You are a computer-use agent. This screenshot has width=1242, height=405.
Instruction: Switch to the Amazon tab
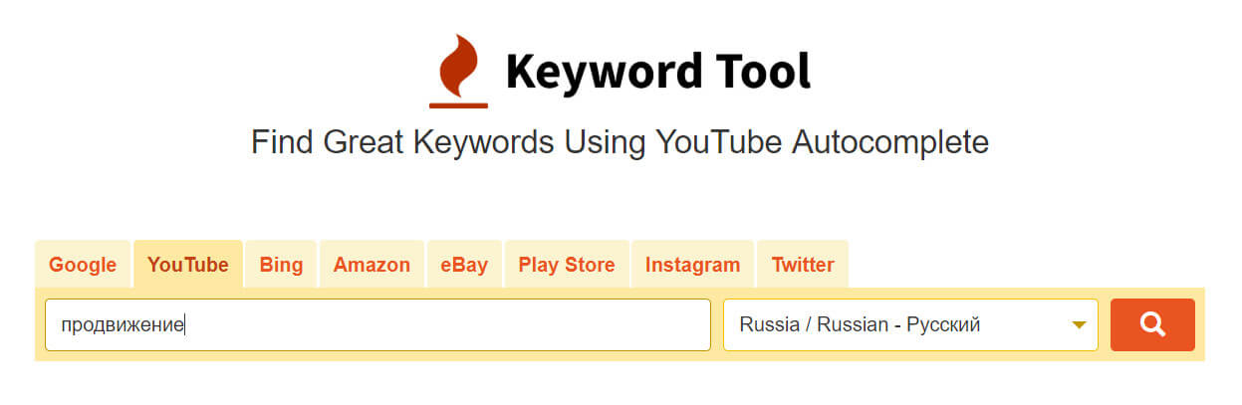coord(372,265)
